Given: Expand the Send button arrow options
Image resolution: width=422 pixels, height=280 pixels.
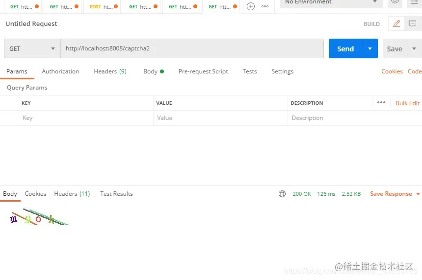Looking at the screenshot, I should (370, 48).
